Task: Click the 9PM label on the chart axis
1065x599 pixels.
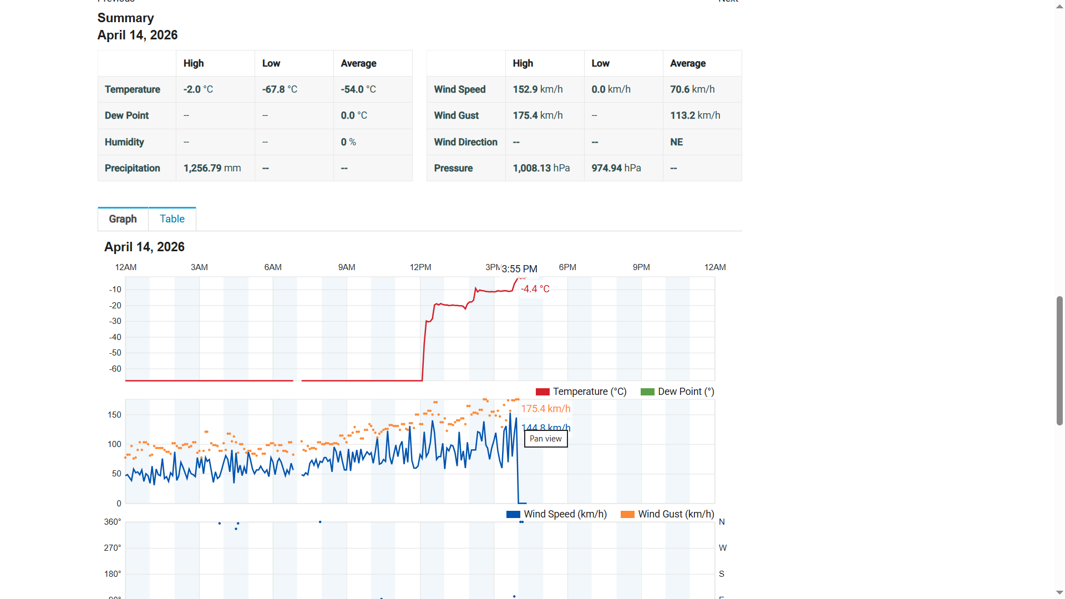Action: 641,267
